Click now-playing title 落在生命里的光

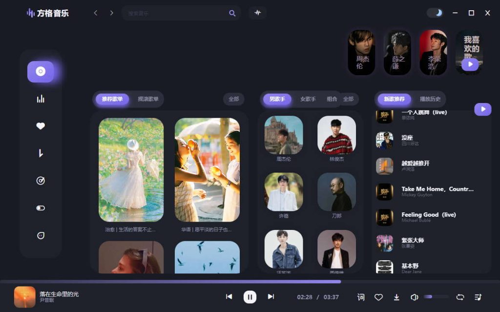click(59, 294)
